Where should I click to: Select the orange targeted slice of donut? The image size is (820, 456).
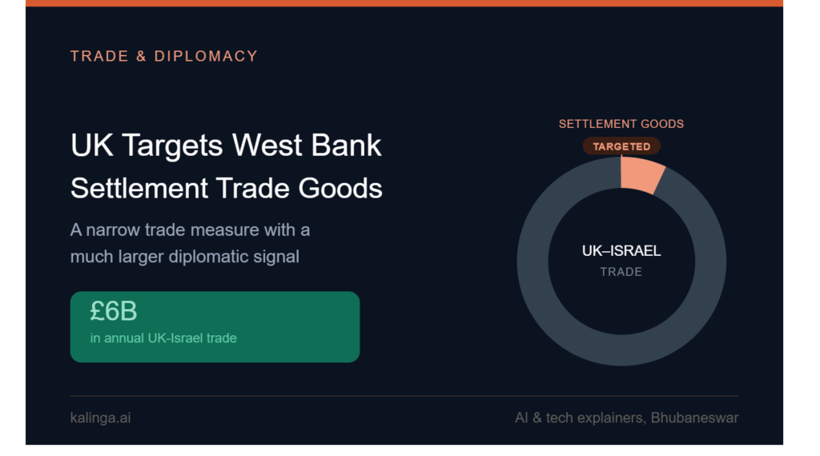[641, 175]
